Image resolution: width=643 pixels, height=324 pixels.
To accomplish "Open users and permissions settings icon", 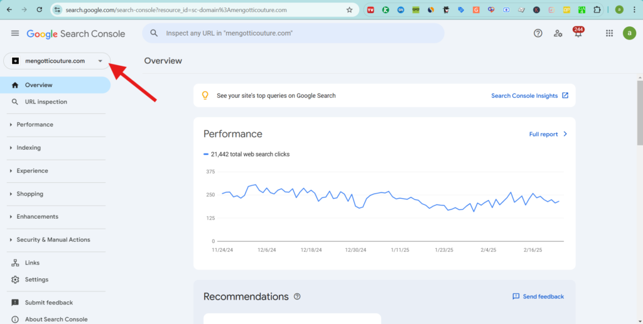I will point(558,34).
